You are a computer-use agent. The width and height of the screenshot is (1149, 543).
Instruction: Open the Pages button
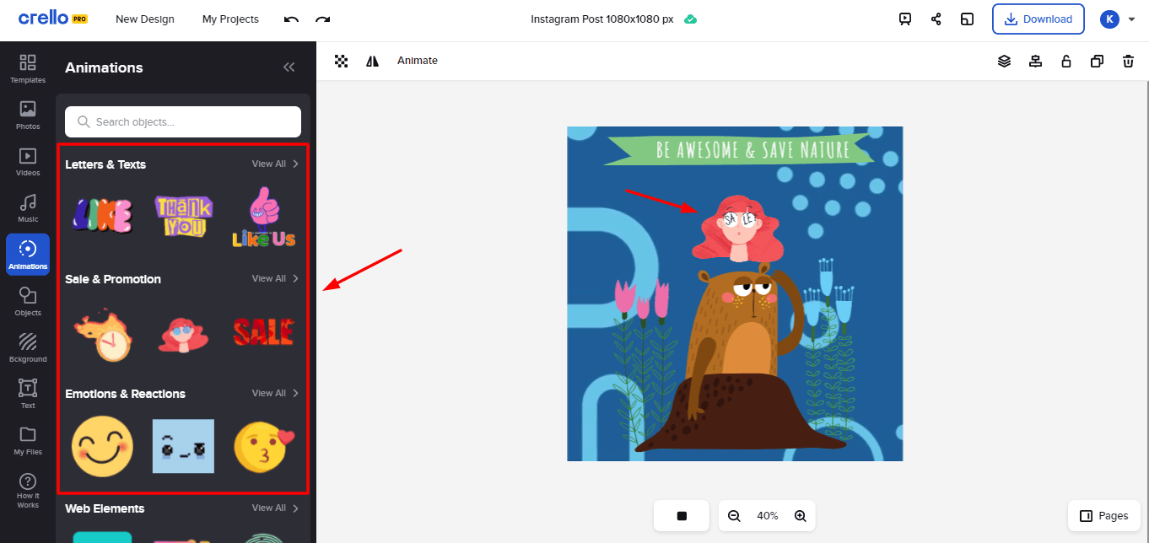tap(1103, 516)
